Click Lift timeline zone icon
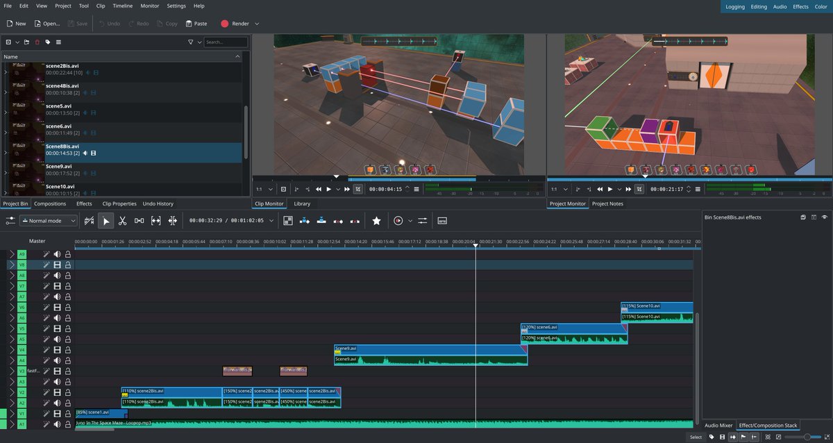 [x=355, y=221]
